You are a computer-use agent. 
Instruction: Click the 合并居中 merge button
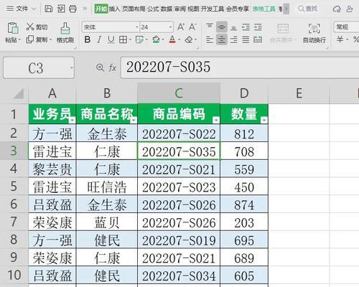point(283,33)
